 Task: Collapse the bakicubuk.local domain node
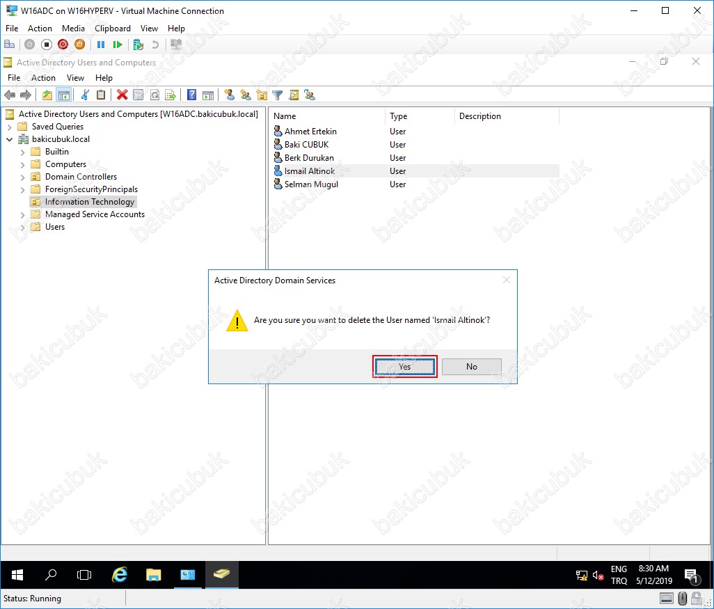[x=10, y=139]
